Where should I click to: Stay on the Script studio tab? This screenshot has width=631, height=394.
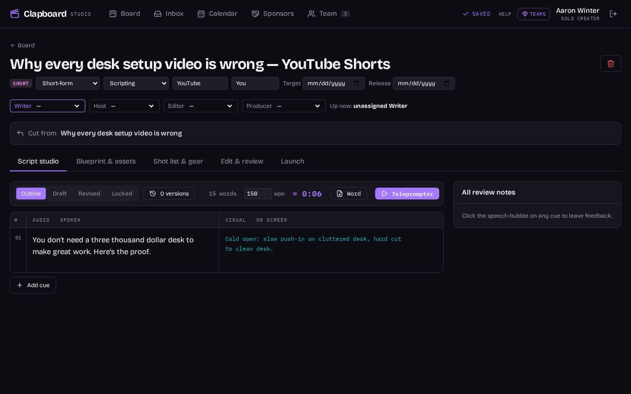coord(38,162)
